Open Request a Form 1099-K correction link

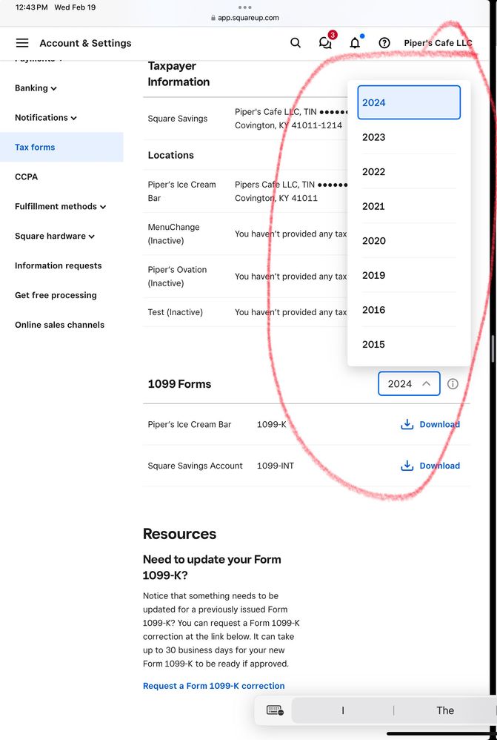213,686
